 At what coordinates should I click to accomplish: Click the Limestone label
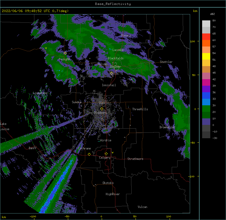(x=40, y=93)
